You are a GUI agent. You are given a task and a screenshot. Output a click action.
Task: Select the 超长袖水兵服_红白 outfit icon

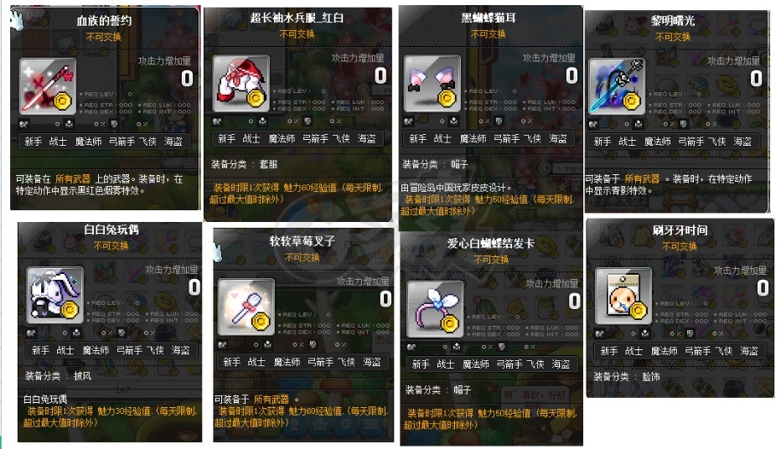coord(241,84)
